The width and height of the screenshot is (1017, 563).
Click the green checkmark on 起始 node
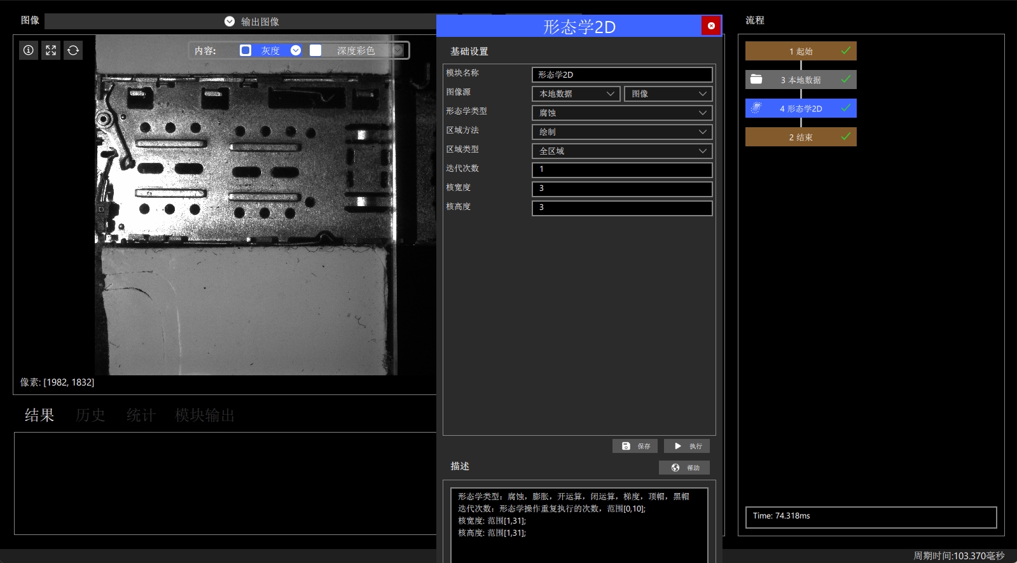click(846, 50)
